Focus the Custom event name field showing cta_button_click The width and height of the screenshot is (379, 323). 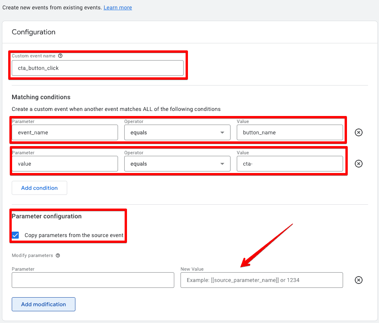(98, 68)
